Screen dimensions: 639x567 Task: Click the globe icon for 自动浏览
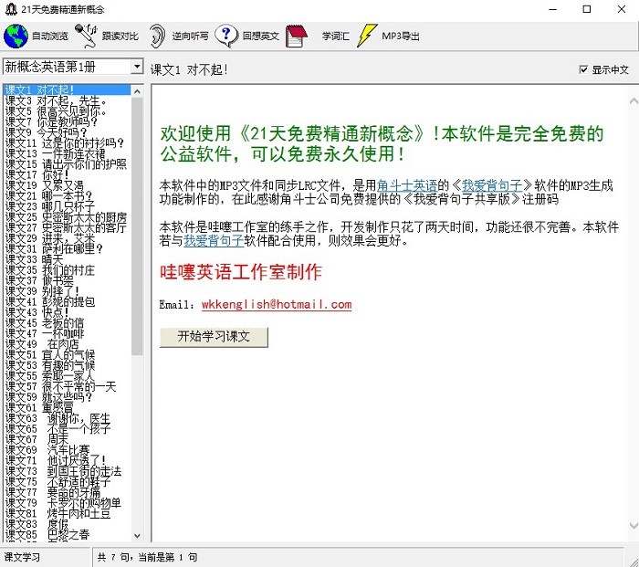coord(16,37)
